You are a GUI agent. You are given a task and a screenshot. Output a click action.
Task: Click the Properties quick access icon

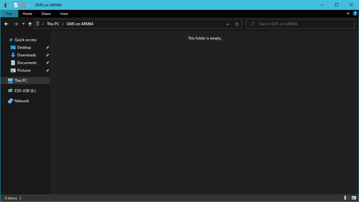pyautogui.click(x=16, y=5)
